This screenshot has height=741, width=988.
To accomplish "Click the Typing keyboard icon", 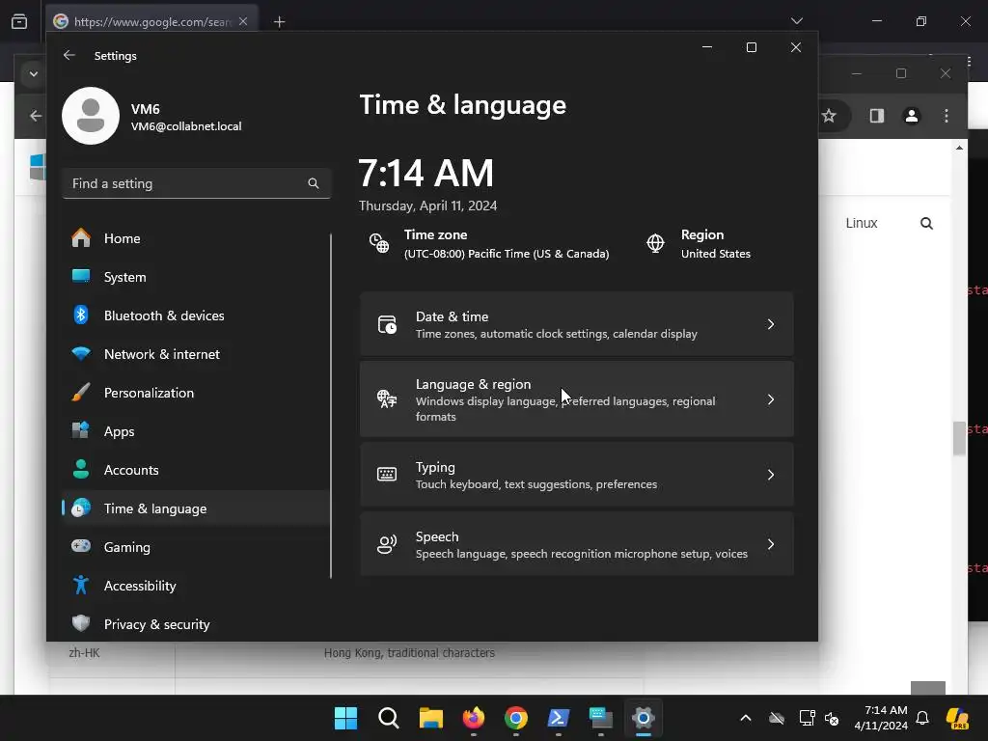I will click(387, 475).
